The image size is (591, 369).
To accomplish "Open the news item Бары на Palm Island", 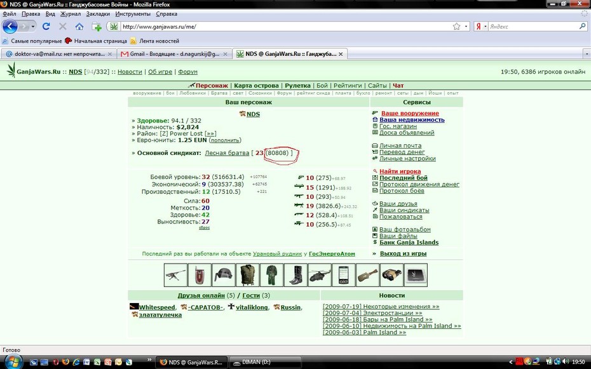I will (377, 319).
